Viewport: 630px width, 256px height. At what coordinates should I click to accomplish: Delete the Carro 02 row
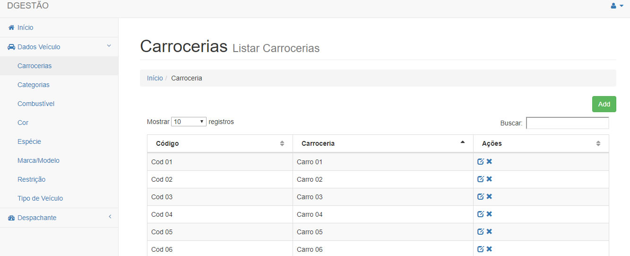coord(489,179)
